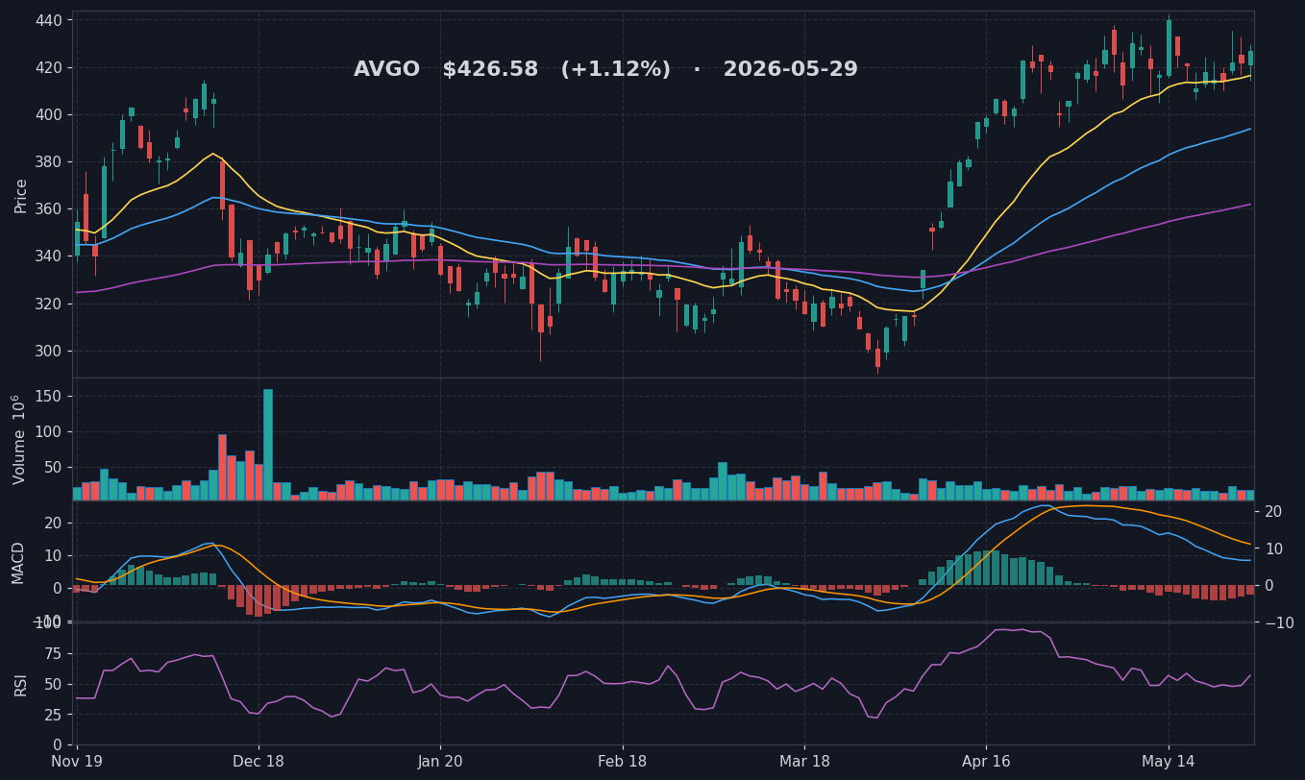Screen dimensions: 1305x780
Task: Click the 440 tick on the price axis
Action: [48, 20]
